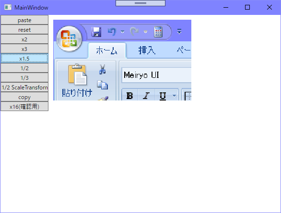281x213 pixels.
Task: Shrink image with 1/3 button
Action: (24, 77)
